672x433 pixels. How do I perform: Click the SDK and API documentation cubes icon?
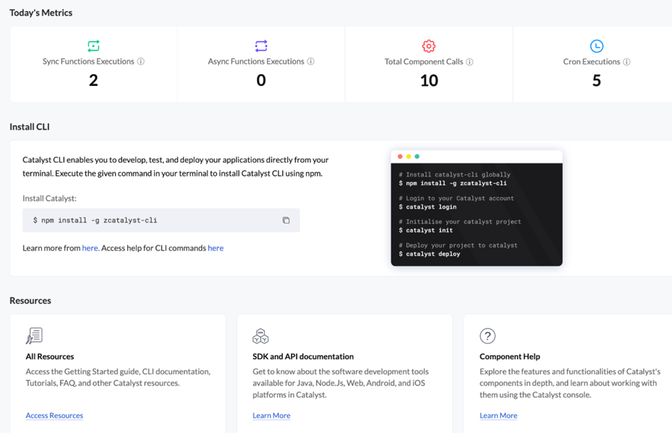pyautogui.click(x=261, y=336)
